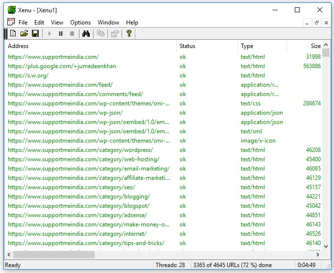Click the image/x-icon type cell
Viewport: 334px width, 273px height.
click(258, 141)
